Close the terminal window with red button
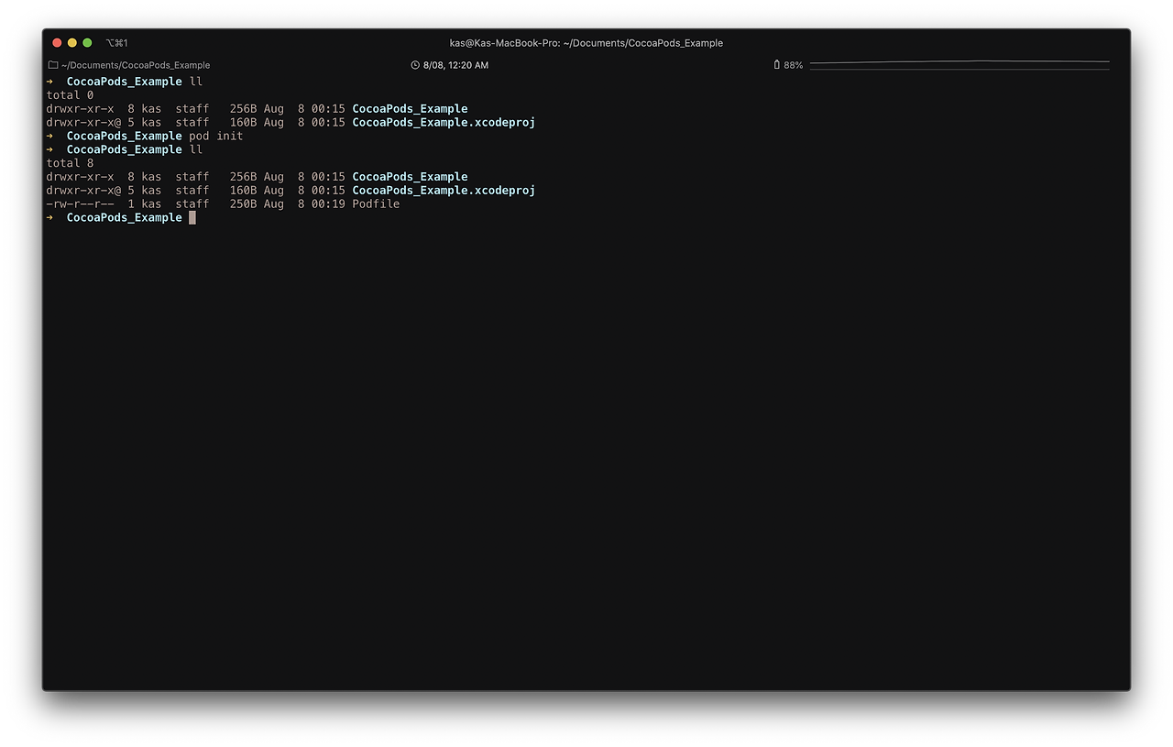This screenshot has width=1173, height=747. tap(57, 43)
